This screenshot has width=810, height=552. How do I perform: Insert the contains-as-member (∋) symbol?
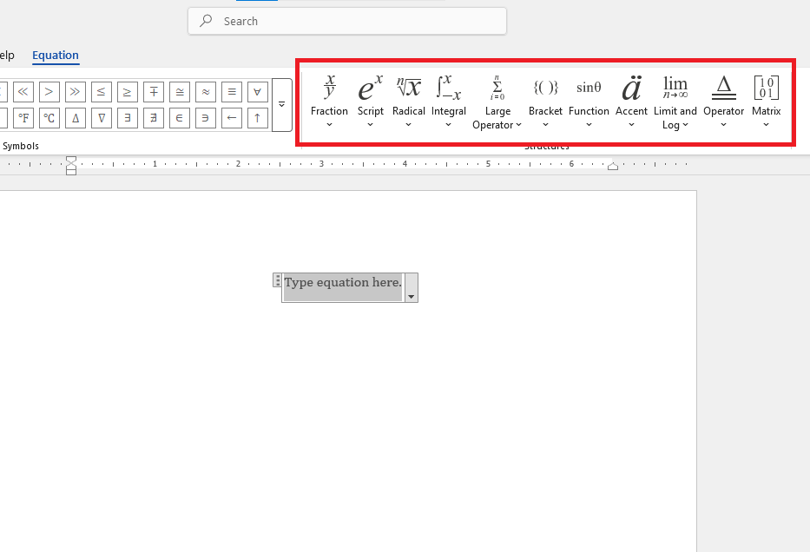206,118
